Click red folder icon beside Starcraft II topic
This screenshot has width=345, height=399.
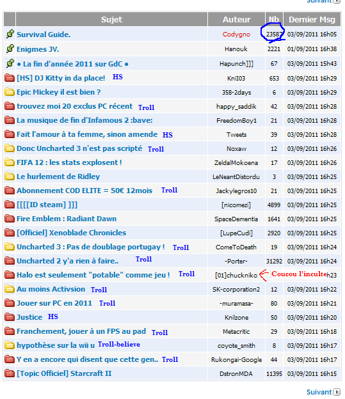click(x=10, y=373)
